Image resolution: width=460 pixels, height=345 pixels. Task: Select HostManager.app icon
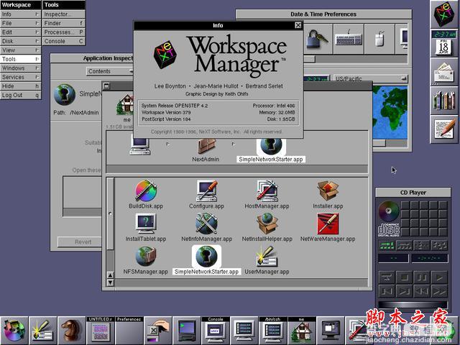click(x=267, y=191)
